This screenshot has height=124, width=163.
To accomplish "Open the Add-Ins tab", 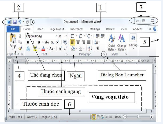I will (138, 29).
